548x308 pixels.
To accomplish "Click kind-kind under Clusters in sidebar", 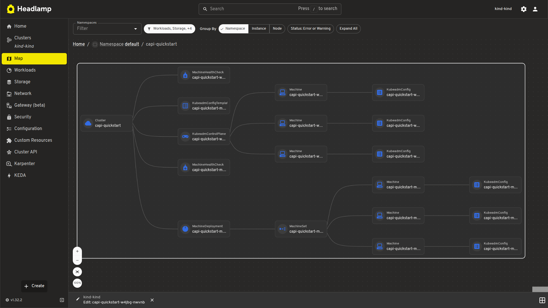I will click(x=24, y=46).
